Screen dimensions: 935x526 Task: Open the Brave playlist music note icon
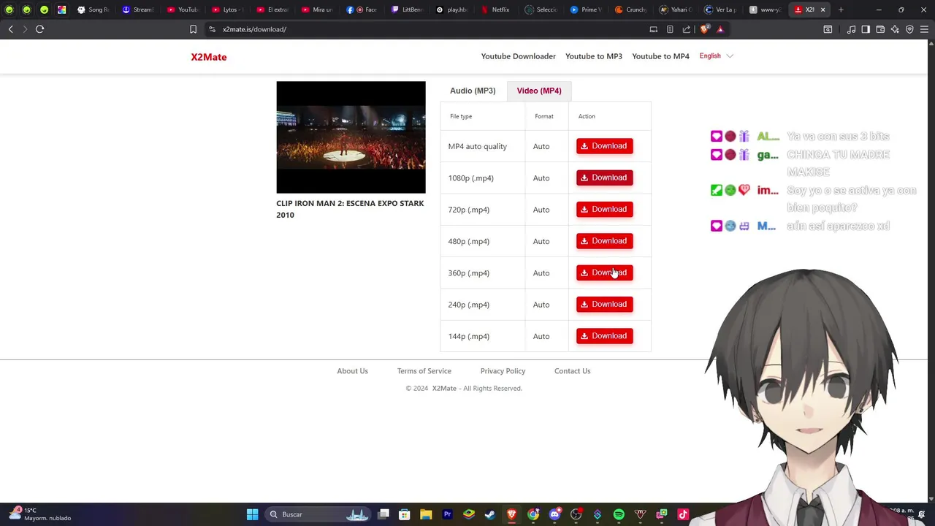(x=851, y=29)
